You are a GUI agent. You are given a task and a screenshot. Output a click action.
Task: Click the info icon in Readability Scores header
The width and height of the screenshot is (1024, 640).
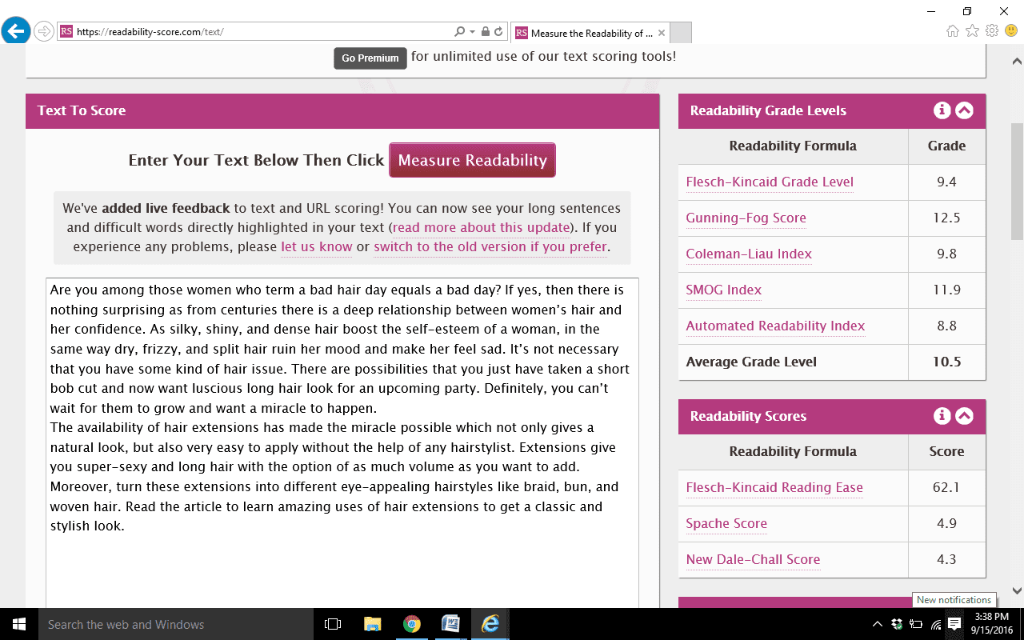point(942,416)
